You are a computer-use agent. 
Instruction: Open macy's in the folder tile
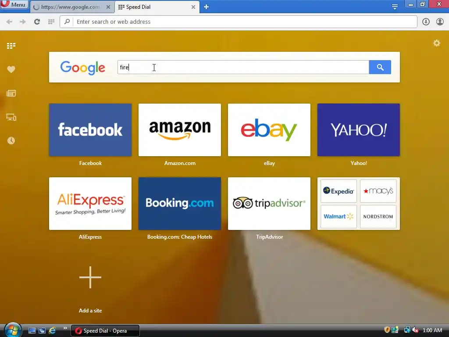[378, 191]
